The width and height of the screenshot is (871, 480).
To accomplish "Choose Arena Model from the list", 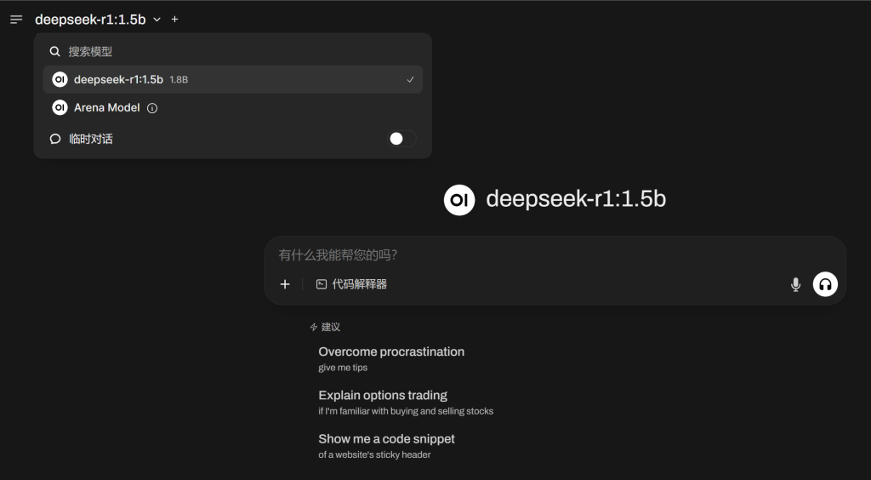I will [x=232, y=108].
